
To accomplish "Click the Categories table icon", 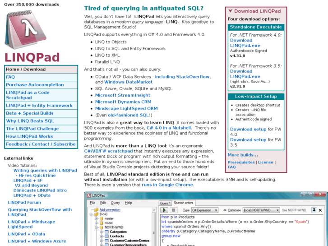I will pos(106,232).
